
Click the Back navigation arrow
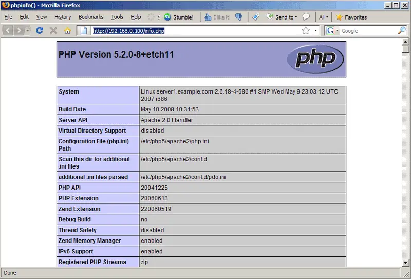pos(8,31)
